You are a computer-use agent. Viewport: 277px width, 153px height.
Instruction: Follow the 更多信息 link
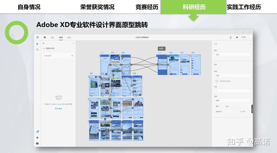tap(59, 108)
